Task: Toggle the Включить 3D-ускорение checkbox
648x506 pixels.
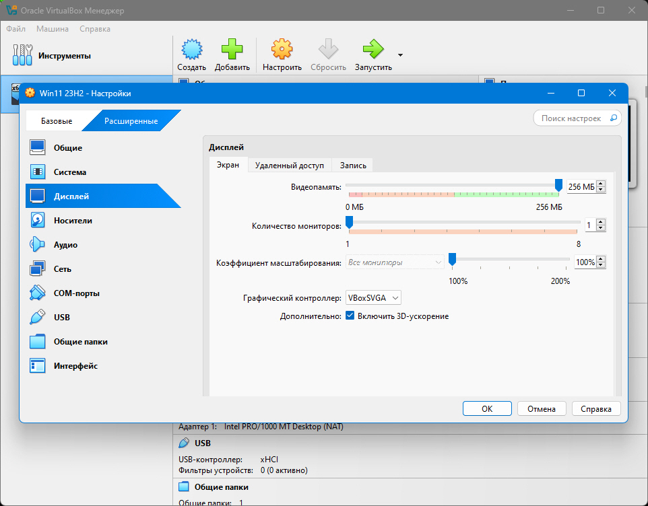Action: pos(350,316)
